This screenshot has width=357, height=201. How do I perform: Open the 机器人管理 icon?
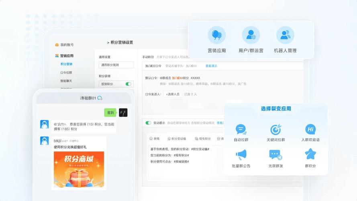(x=285, y=35)
